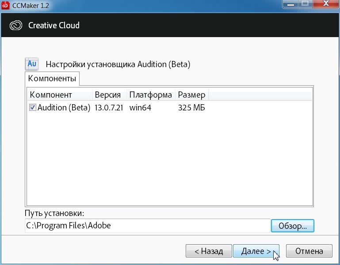Select the Компоненты tab

pyautogui.click(x=52, y=79)
